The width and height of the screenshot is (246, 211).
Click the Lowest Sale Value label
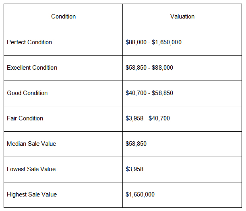(31, 169)
